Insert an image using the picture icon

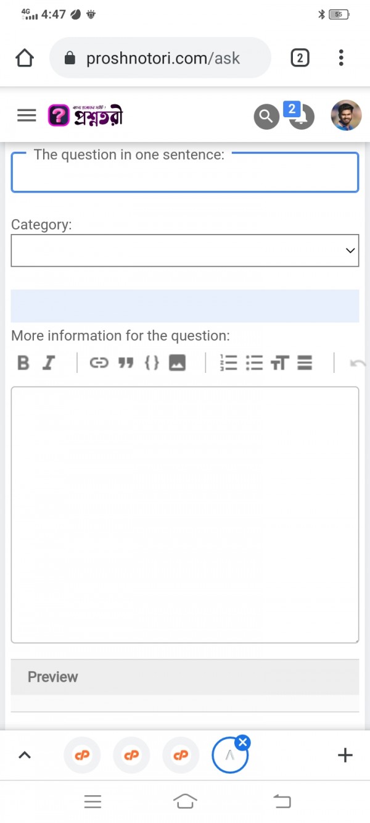pyautogui.click(x=178, y=363)
